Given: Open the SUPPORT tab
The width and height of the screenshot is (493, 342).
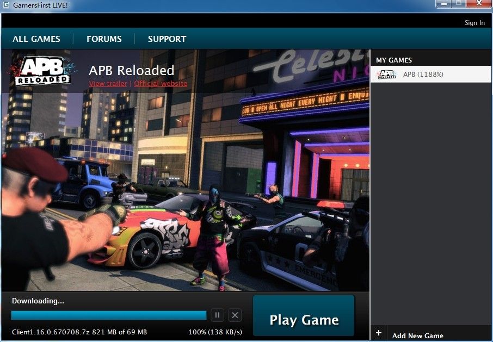Looking at the screenshot, I should tap(167, 39).
